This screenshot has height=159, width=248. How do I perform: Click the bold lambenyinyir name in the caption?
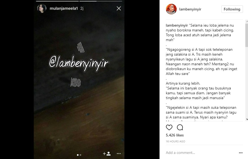coord(177,25)
